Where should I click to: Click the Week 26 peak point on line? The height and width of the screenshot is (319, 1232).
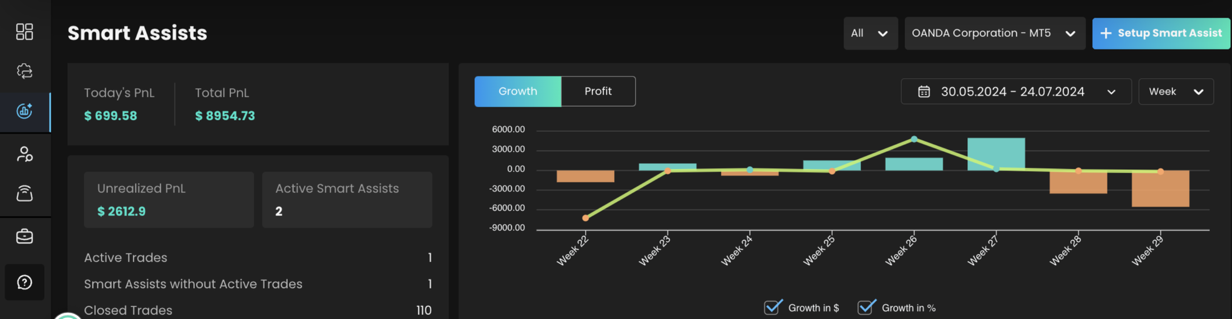click(x=914, y=139)
